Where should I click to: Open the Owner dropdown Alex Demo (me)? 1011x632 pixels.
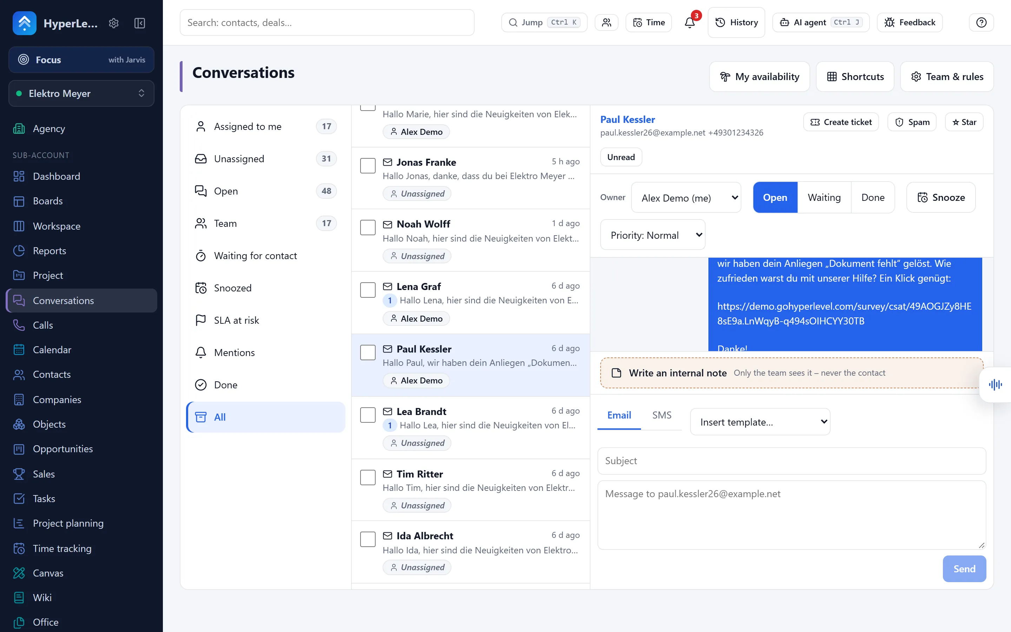(686, 198)
